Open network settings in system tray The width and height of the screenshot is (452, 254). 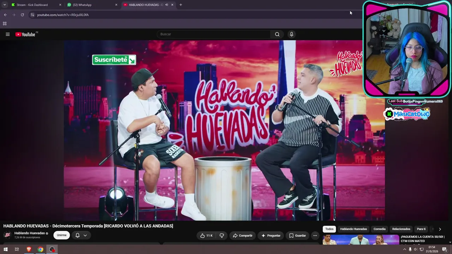coord(422,249)
